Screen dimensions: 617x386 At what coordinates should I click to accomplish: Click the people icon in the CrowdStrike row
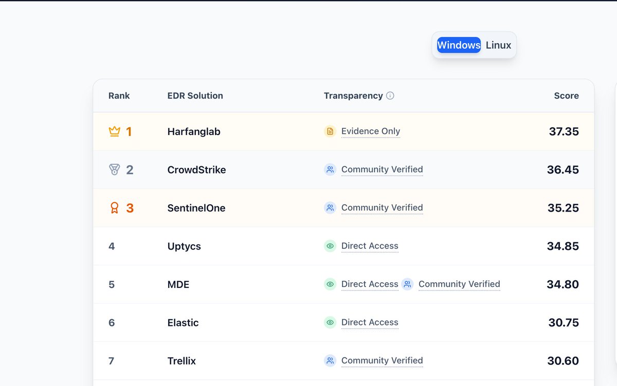(330, 169)
